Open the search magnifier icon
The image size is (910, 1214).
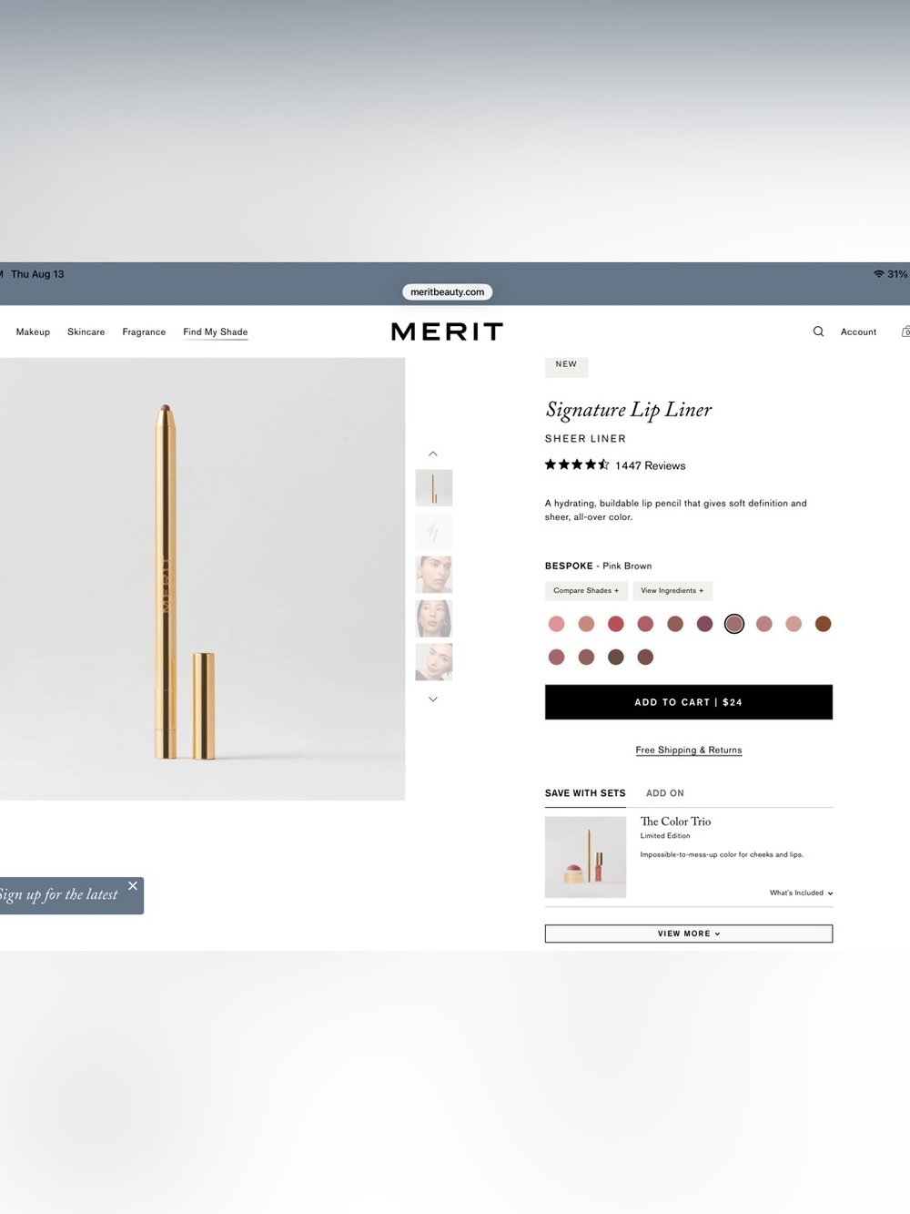pos(818,332)
